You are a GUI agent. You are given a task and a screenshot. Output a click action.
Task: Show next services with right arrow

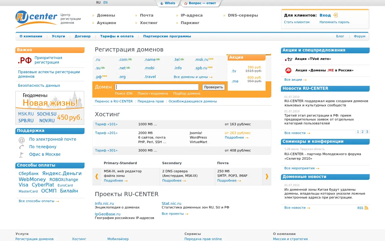(x=267, y=177)
